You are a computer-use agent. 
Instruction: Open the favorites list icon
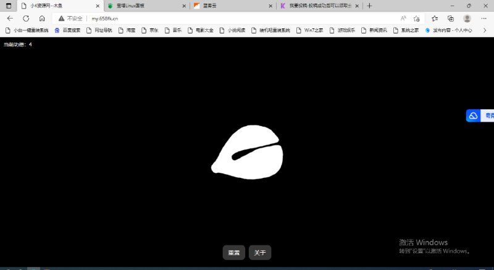435,19
